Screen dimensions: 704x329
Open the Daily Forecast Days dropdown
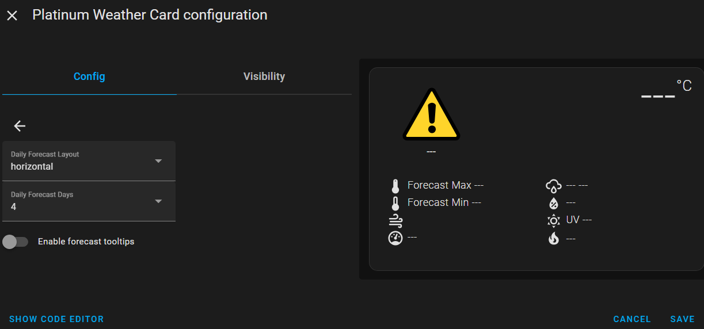tap(89, 201)
